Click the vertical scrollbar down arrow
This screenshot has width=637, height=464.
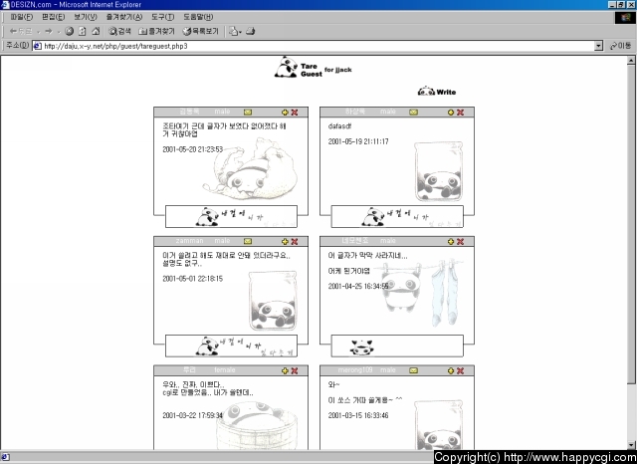point(631,445)
